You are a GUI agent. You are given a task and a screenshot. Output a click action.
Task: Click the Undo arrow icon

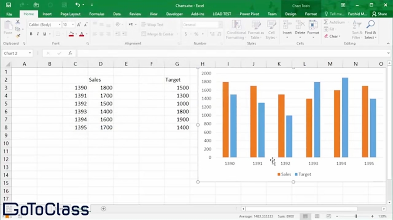pos(77,5)
